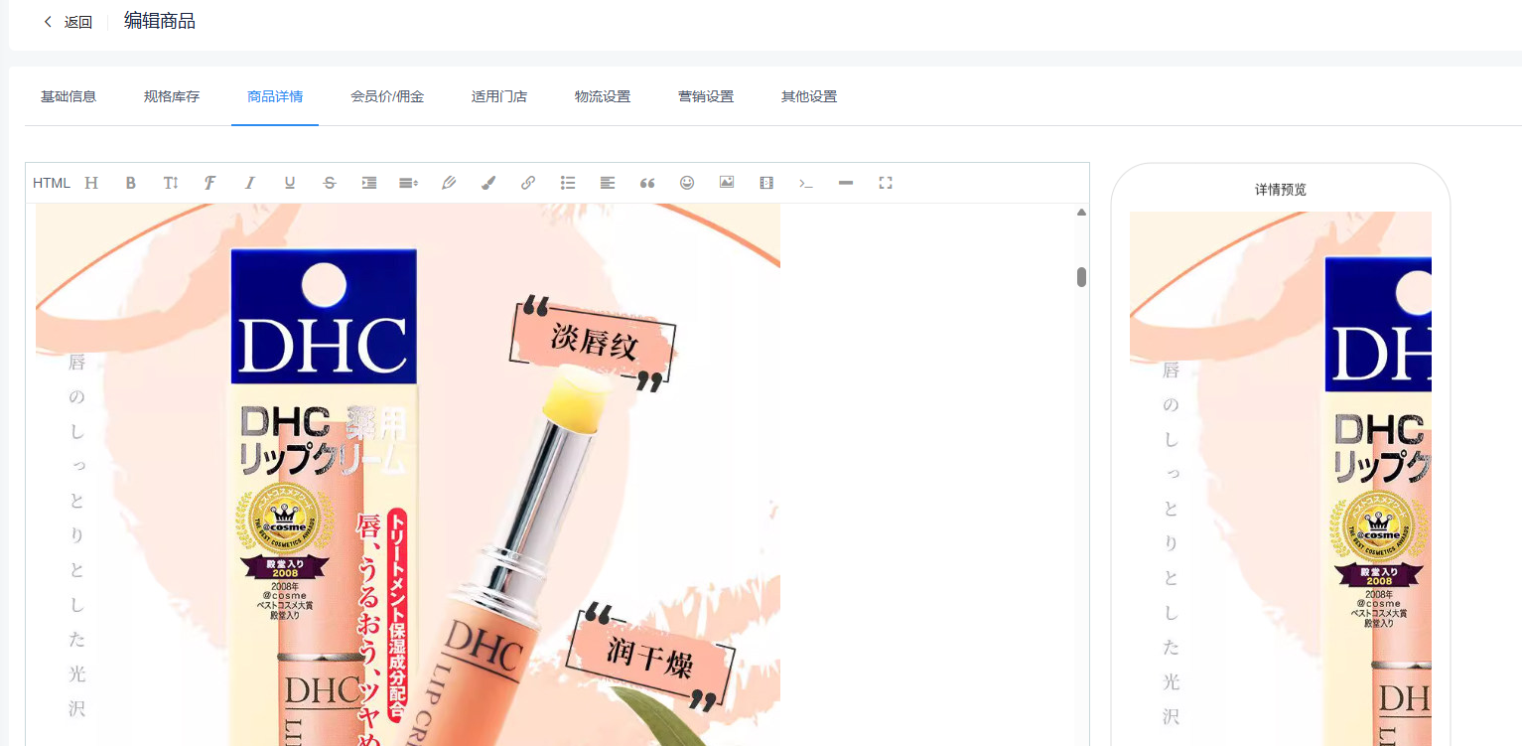Toggle fullscreen editor mode

click(x=886, y=183)
